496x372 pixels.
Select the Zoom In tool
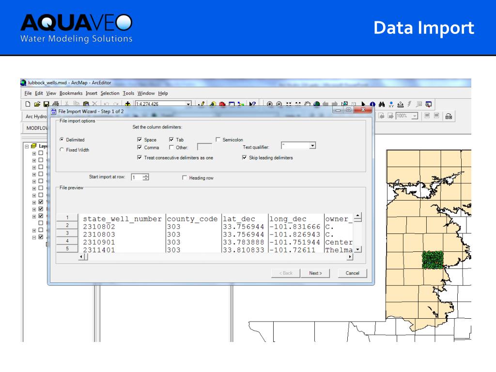coord(269,104)
